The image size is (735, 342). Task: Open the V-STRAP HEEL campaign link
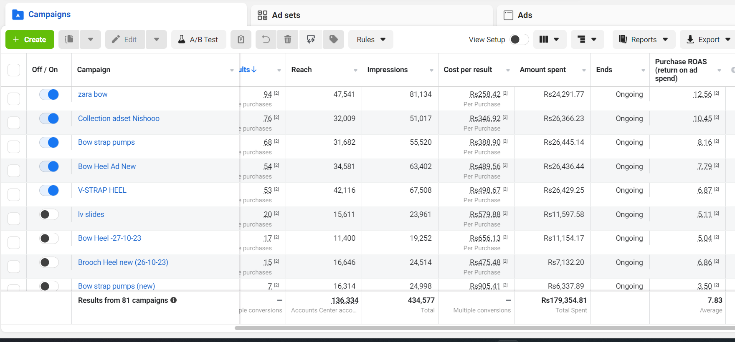[102, 190]
